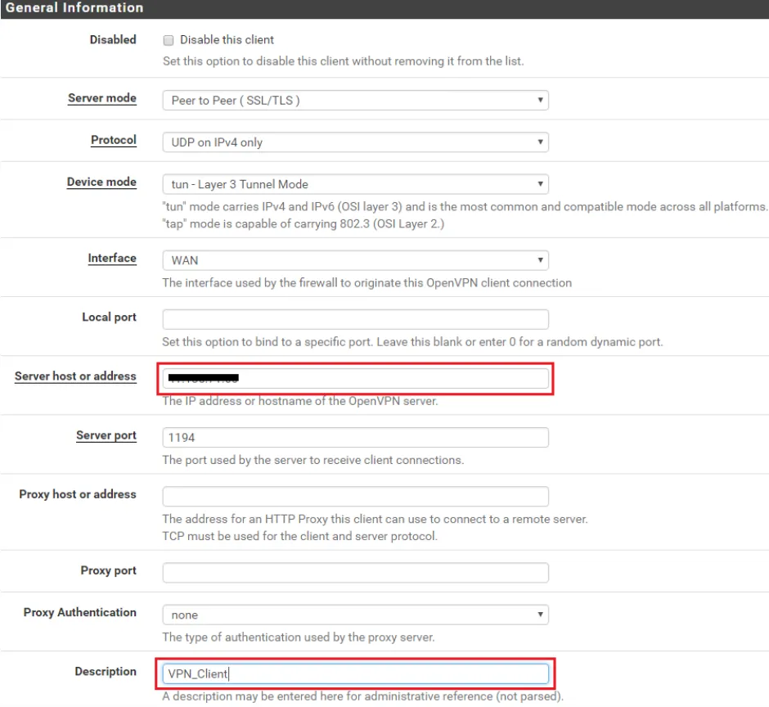
Task: Enable the Disable this client checkbox
Action: coord(169,39)
